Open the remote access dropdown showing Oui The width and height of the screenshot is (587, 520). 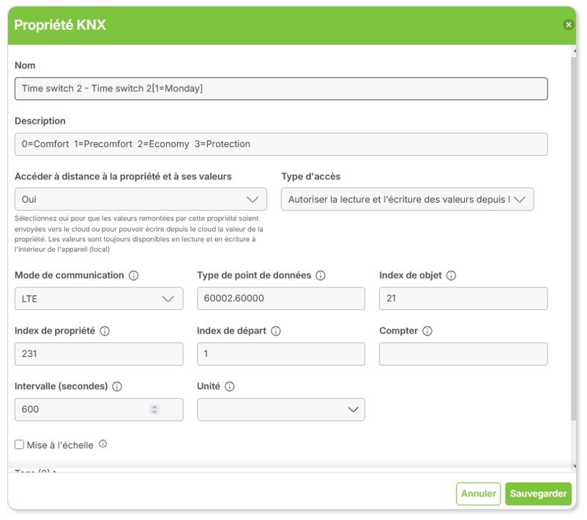[141, 199]
